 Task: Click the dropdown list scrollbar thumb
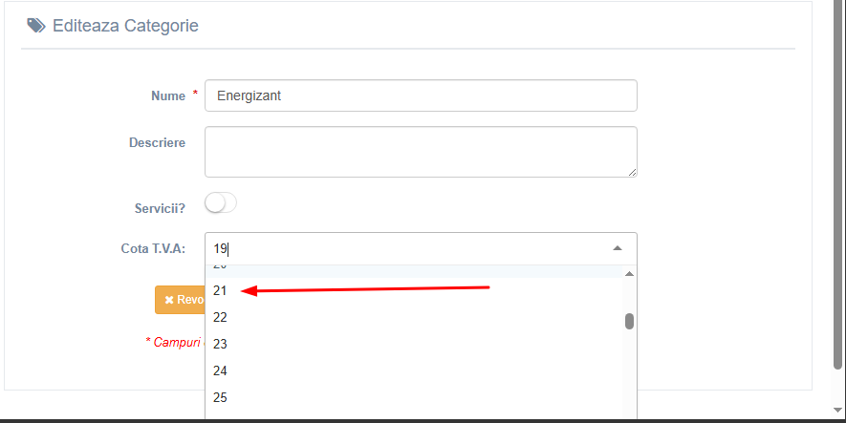[x=629, y=321]
